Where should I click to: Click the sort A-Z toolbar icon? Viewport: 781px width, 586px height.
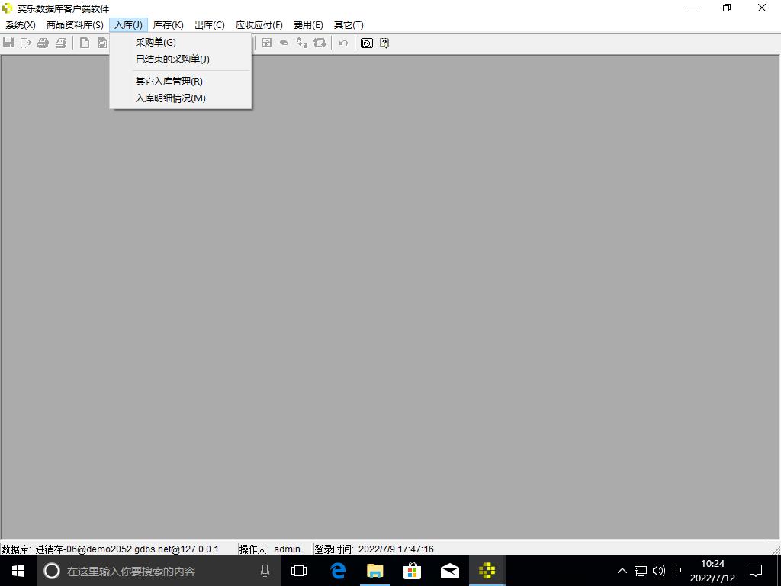302,43
